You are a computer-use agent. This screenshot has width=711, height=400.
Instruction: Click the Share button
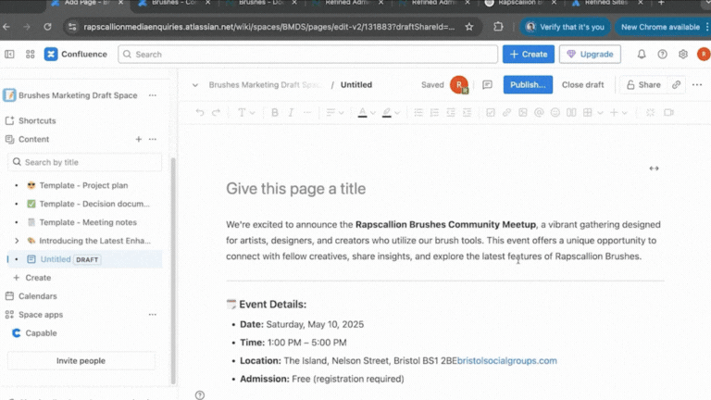pyautogui.click(x=643, y=85)
